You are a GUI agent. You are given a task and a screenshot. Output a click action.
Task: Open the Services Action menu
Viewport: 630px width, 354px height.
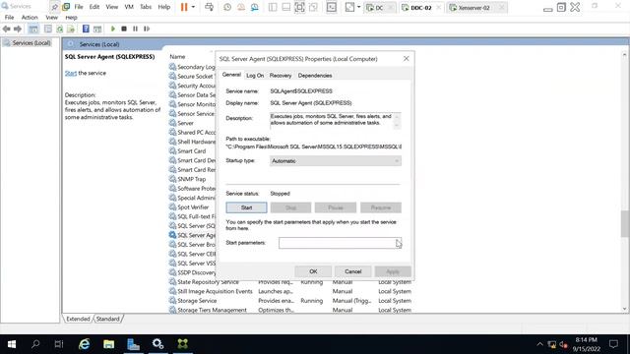(30, 18)
